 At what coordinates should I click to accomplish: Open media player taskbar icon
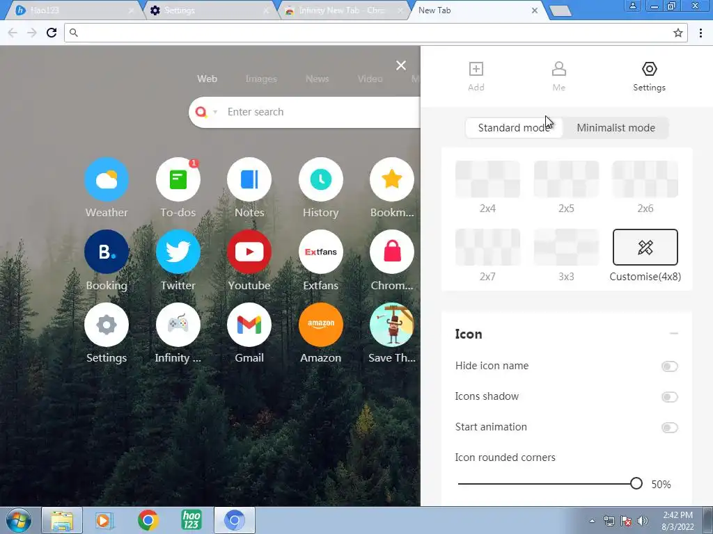[105, 520]
